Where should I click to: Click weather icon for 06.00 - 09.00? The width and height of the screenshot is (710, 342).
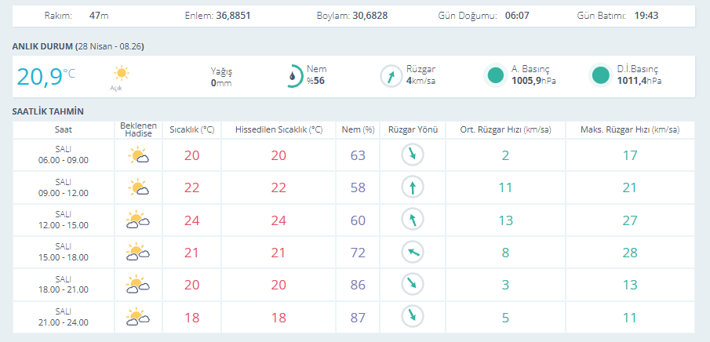[x=138, y=155]
